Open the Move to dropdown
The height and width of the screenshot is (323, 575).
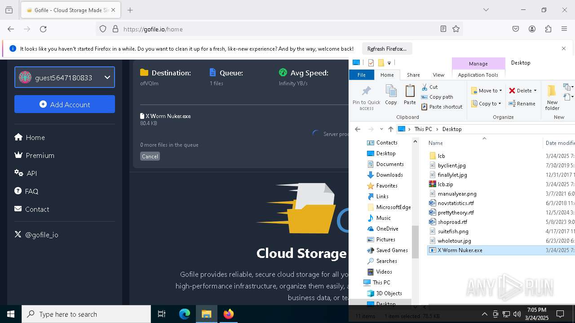coord(487,91)
